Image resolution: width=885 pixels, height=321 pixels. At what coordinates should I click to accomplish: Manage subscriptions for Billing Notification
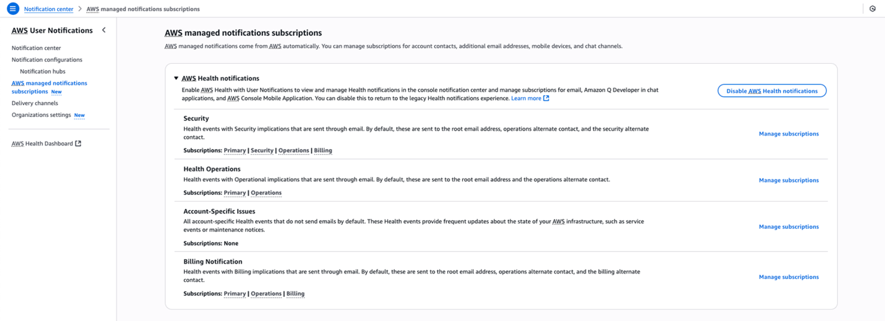[x=788, y=277]
